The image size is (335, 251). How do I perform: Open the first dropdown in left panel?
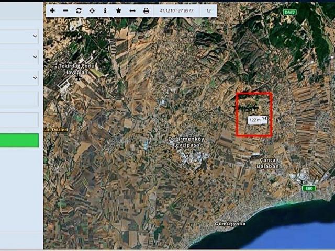click(x=19, y=36)
